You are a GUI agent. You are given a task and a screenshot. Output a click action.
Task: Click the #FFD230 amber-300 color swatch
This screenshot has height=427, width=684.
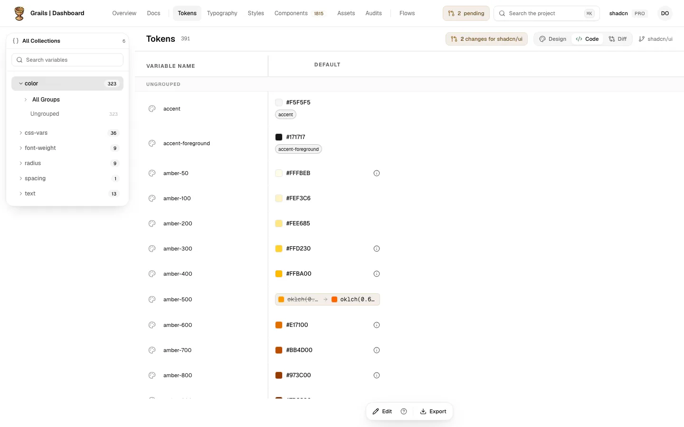pyautogui.click(x=279, y=249)
